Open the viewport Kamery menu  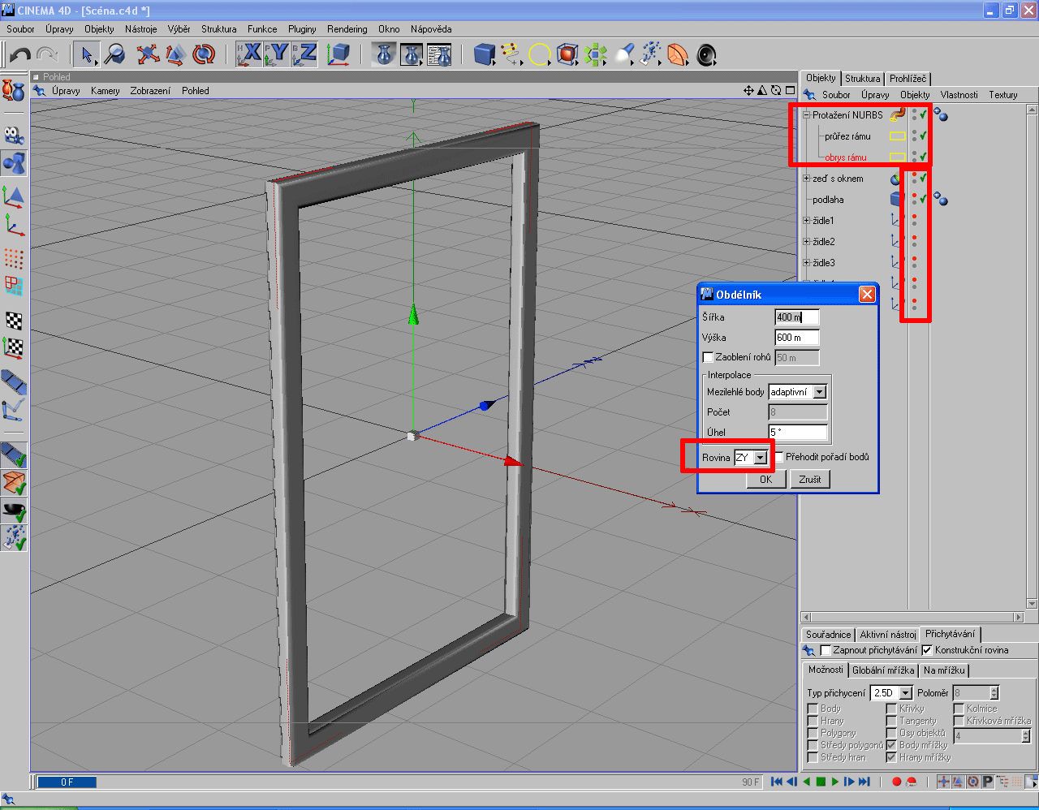105,91
